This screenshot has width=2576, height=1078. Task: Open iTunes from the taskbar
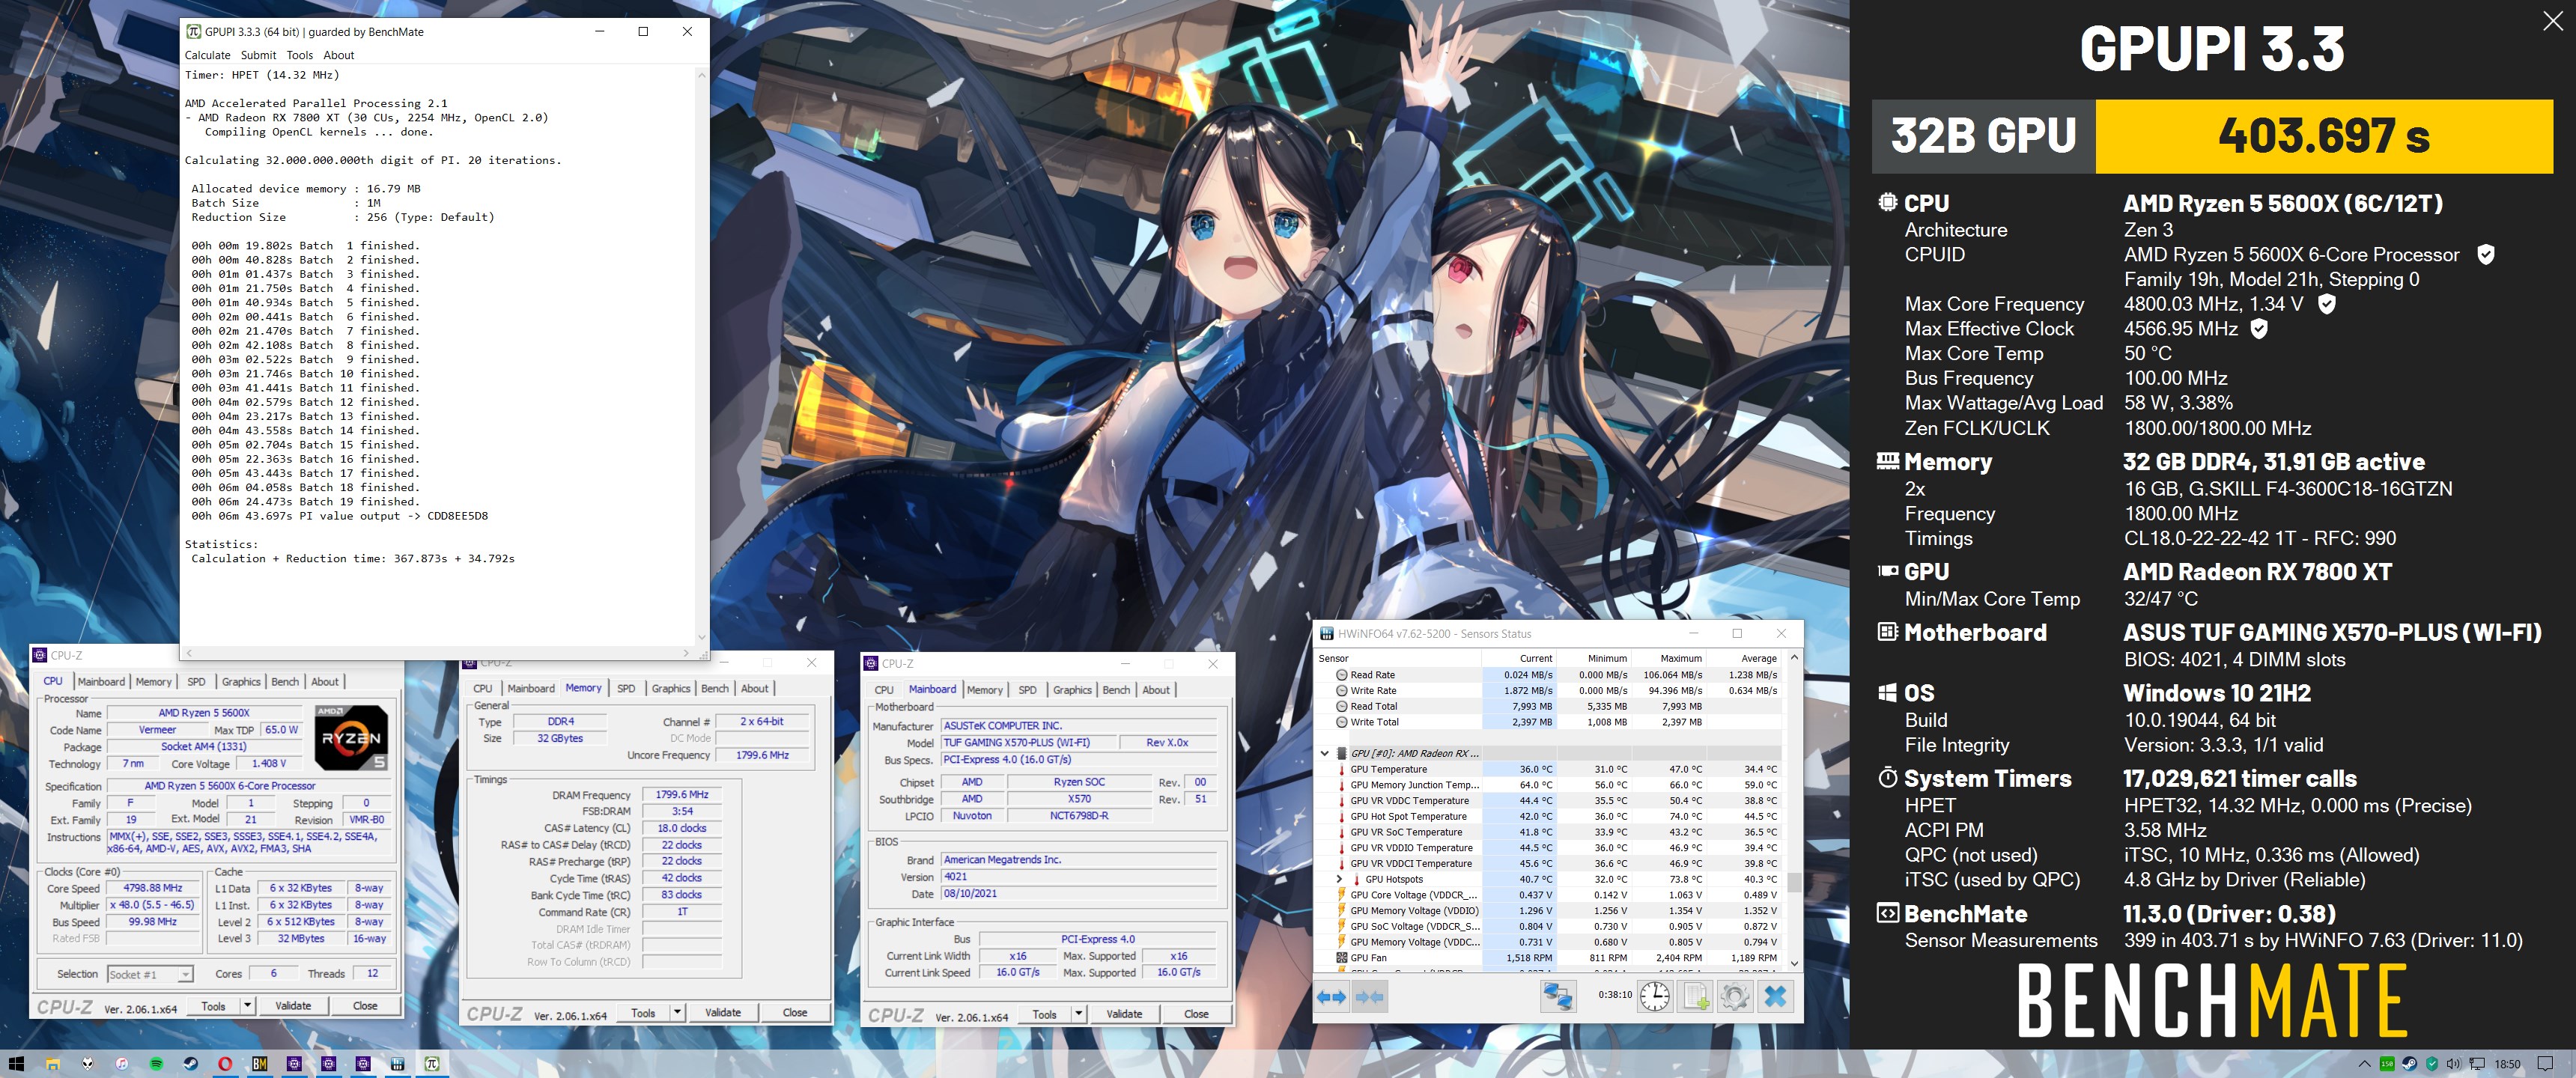122,1064
